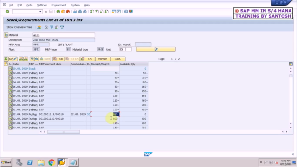The width and height of the screenshot is (297, 167).
Task: Open Chrome from the taskbar
Action: pyautogui.click(x=52, y=162)
